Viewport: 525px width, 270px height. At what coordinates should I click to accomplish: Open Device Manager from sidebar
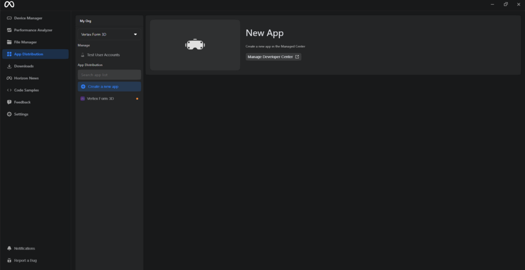pyautogui.click(x=28, y=18)
